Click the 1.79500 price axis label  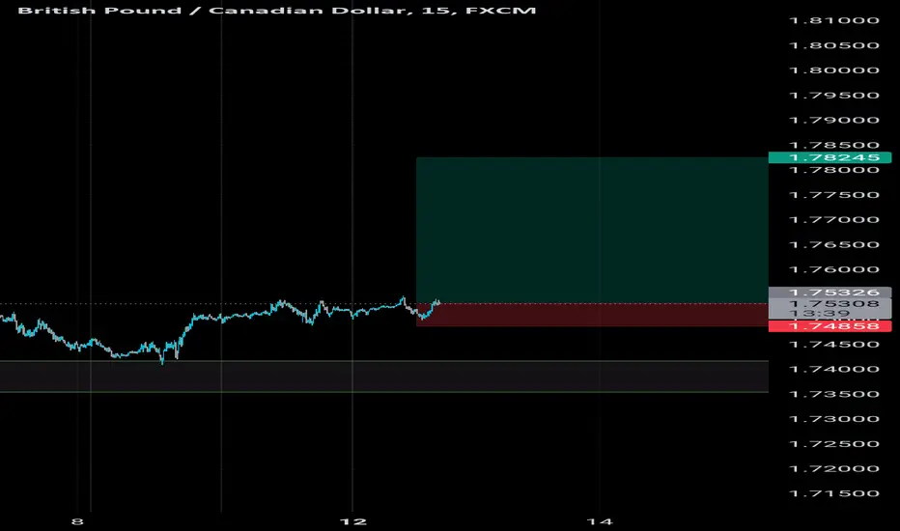tap(834, 96)
